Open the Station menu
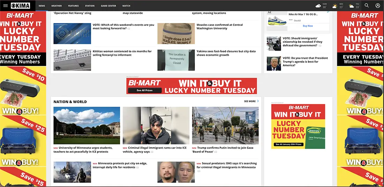384x187 pixels. [90, 6]
